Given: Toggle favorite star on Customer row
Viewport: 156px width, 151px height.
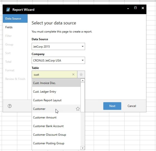Looking at the screenshot, I should [x=78, y=109].
